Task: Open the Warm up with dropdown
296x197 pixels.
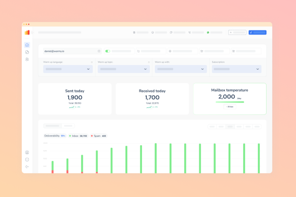Action: coord(181,69)
